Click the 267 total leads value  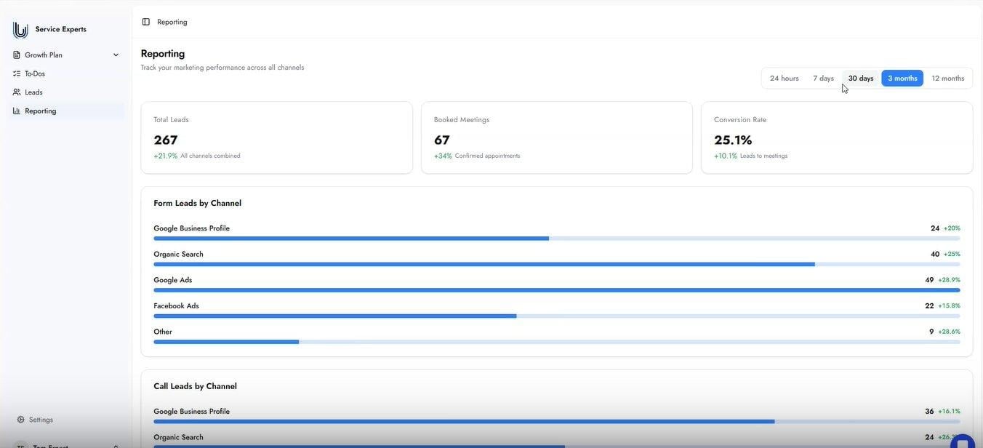pos(166,140)
